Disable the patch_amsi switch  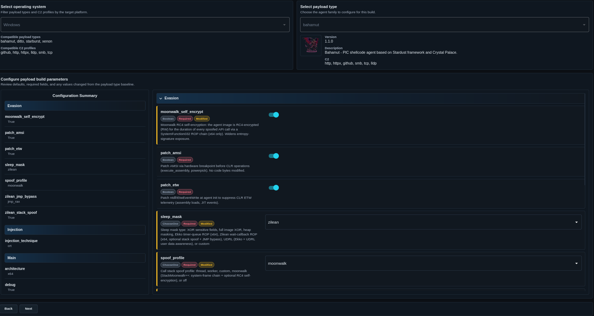pos(274,156)
